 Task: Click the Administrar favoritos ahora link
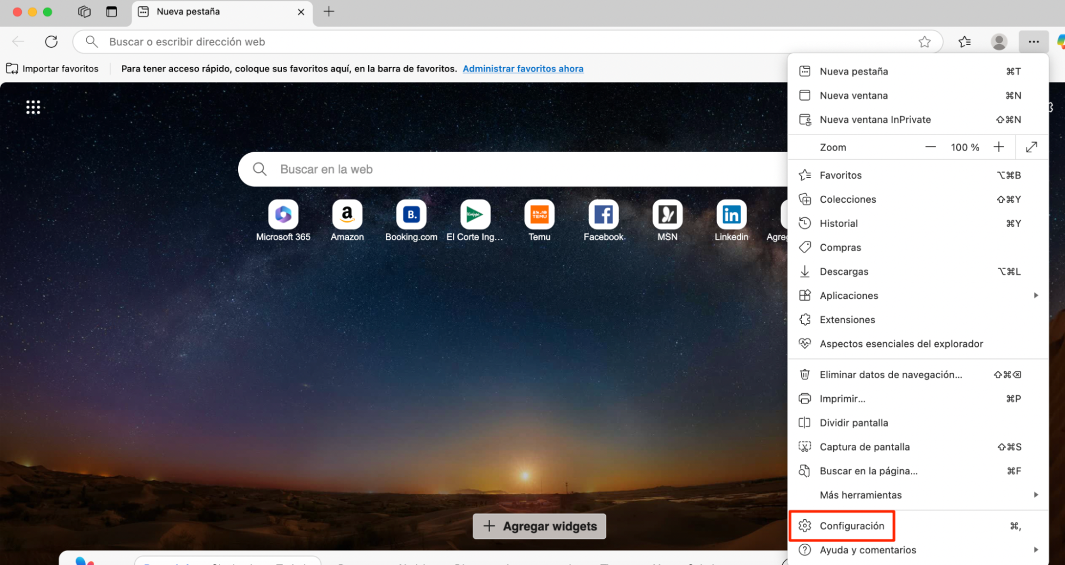(523, 68)
